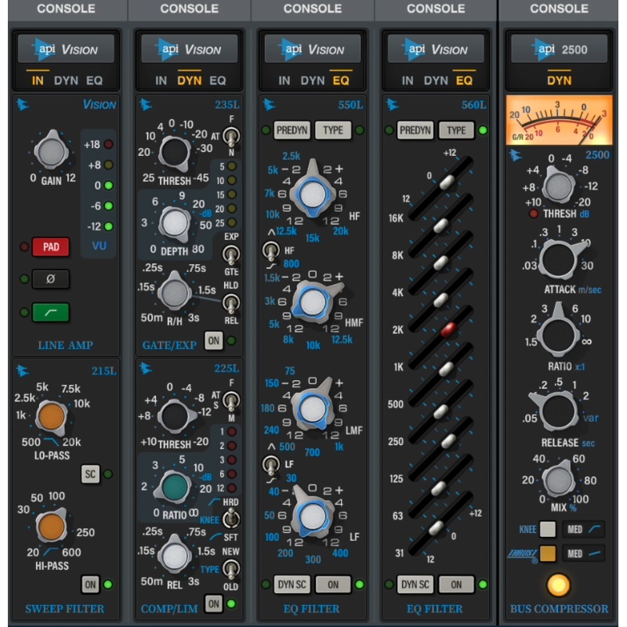Click the 550L LMF band knob
The width and height of the screenshot is (627, 627).
pos(313,408)
